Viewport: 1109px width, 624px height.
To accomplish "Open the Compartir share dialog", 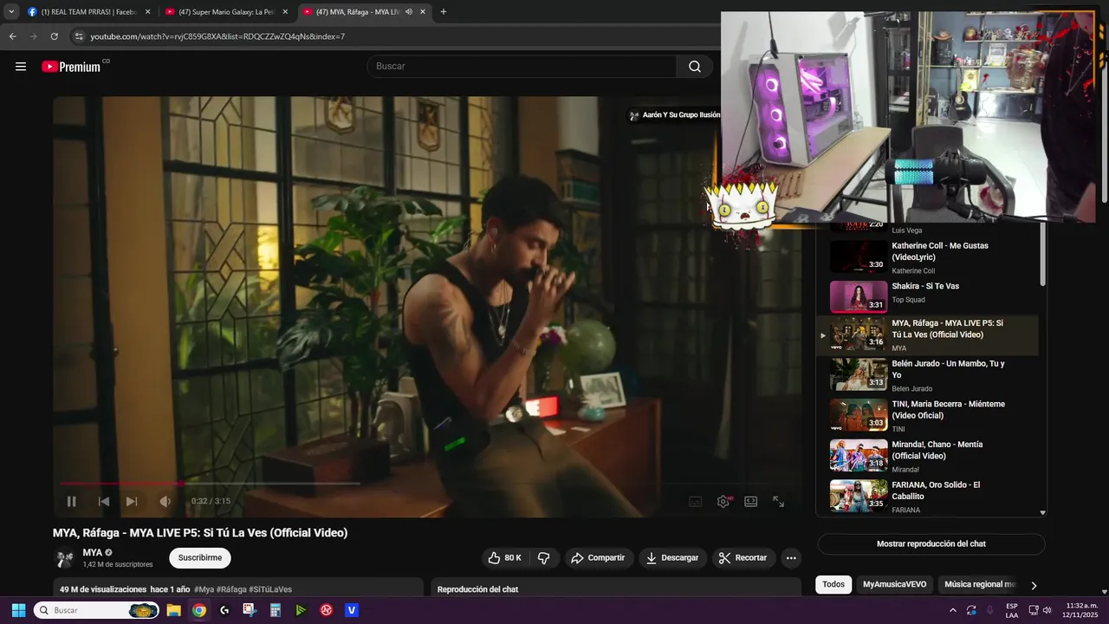I will click(598, 558).
